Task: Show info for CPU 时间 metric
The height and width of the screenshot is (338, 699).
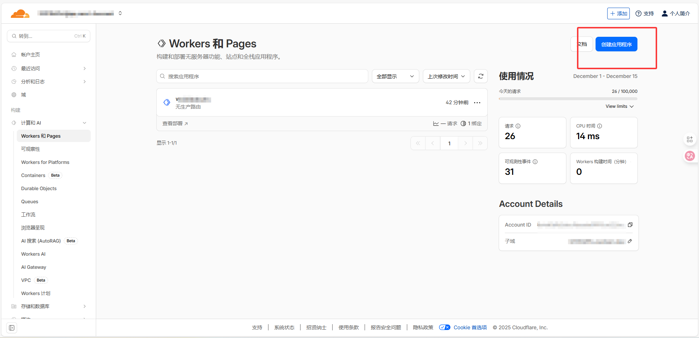Action: [x=600, y=126]
